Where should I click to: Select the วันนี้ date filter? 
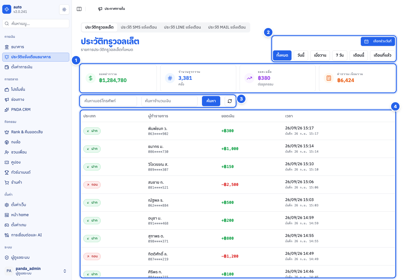point(301,55)
